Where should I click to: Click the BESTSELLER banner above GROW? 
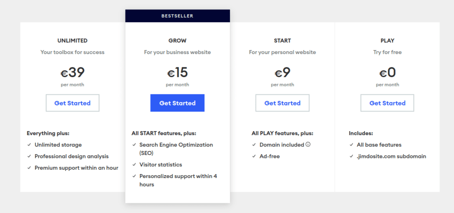click(x=177, y=16)
